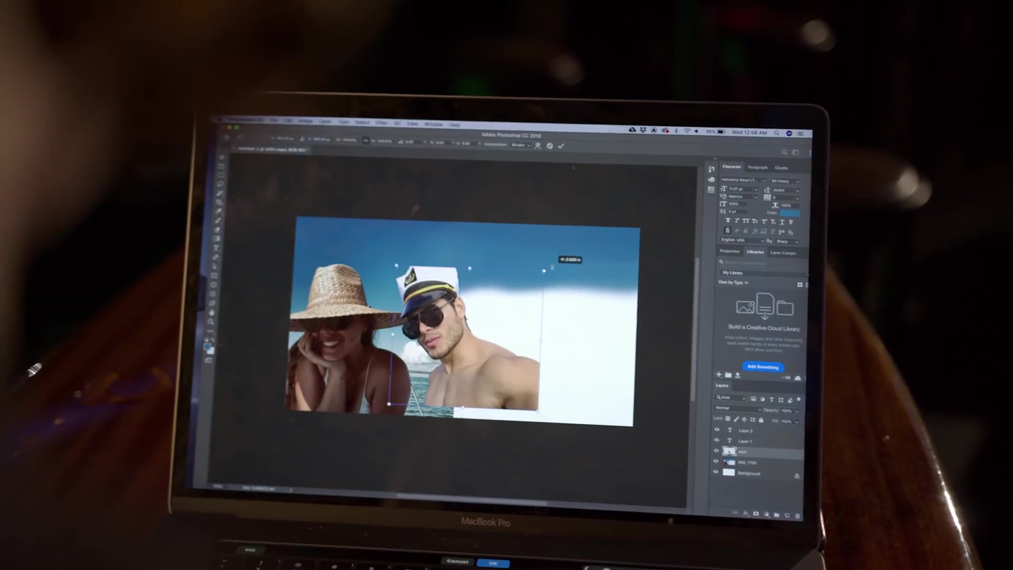Toggle visibility of Layer 1

pyautogui.click(x=716, y=440)
